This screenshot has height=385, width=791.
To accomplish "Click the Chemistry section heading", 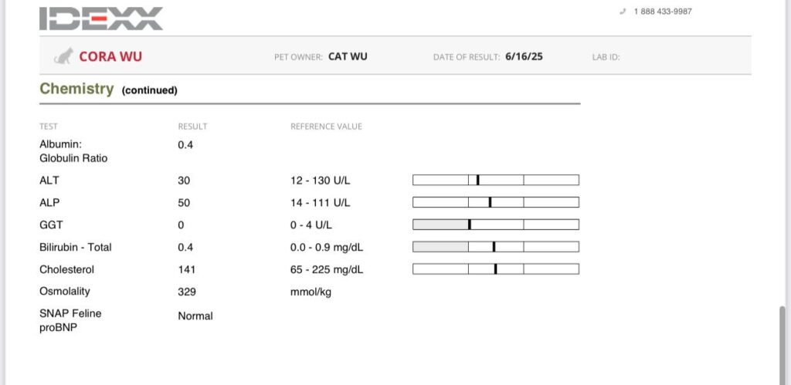I will click(76, 89).
